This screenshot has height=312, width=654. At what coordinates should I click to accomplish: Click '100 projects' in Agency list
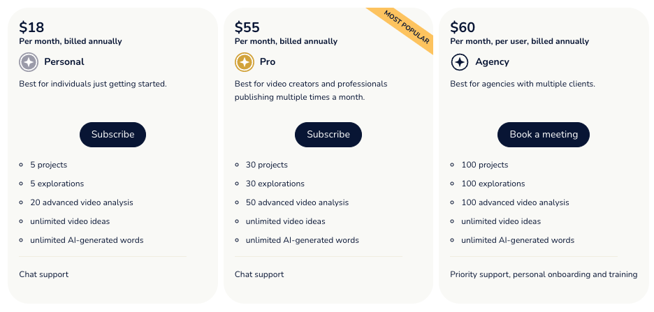click(484, 165)
